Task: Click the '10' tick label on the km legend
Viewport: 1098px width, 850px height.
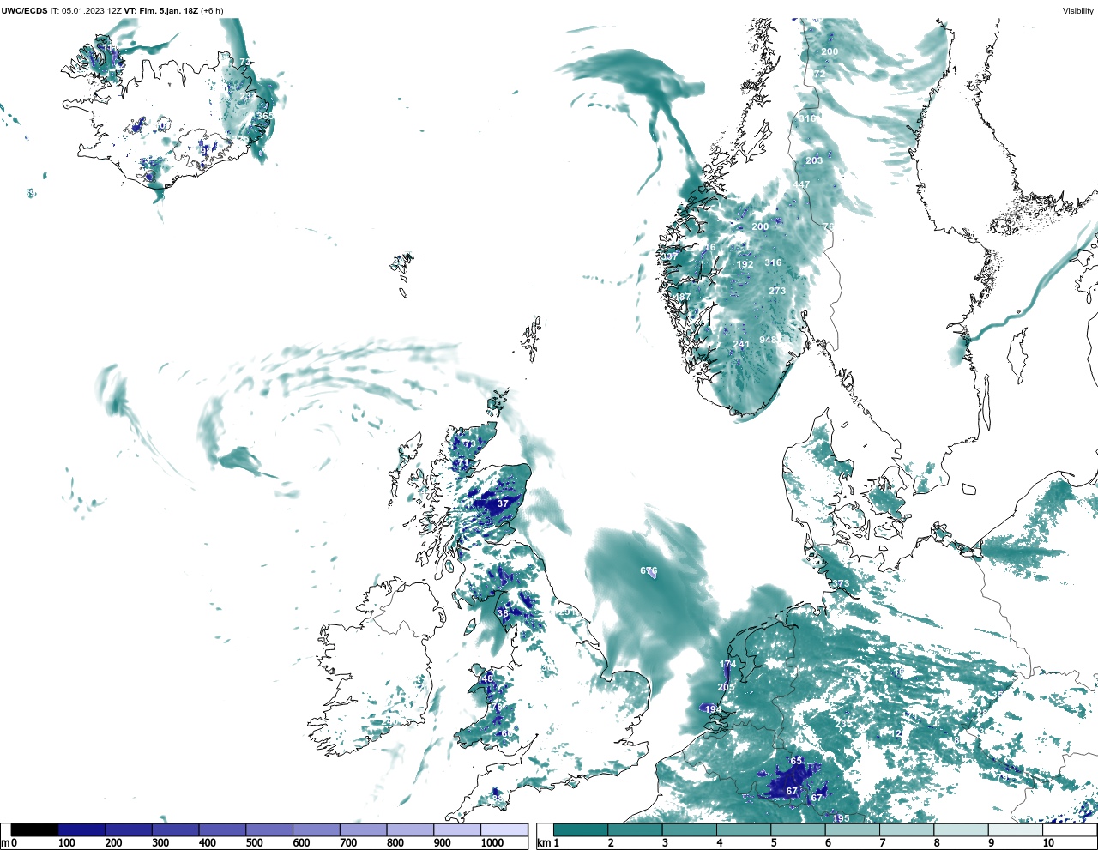Action: (1048, 843)
